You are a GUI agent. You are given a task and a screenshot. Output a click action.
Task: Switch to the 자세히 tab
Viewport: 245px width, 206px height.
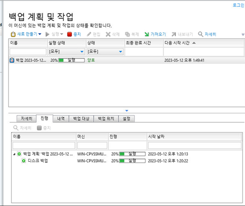point(27,118)
